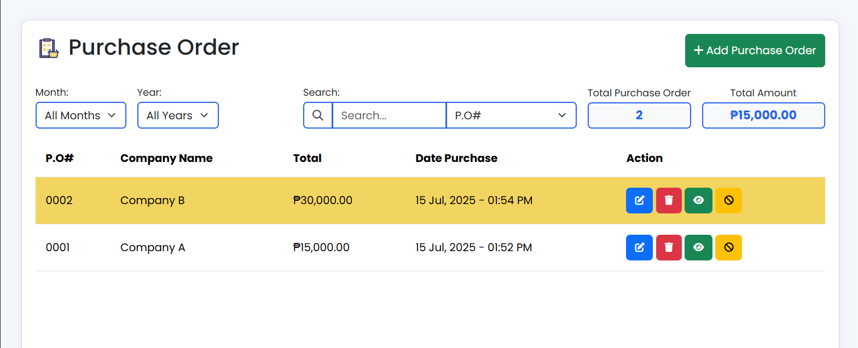Viewport: 858px width, 348px height.
Task: Delete Company A purchase order
Action: tap(669, 247)
